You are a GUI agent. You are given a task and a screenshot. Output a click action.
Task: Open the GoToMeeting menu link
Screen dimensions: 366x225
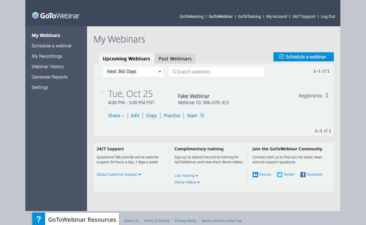click(191, 16)
